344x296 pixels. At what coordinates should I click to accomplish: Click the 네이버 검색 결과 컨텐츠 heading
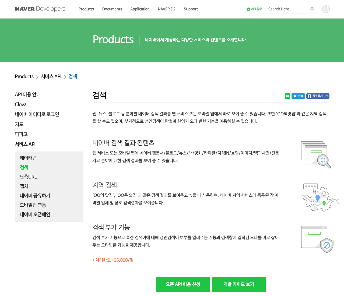click(x=123, y=143)
